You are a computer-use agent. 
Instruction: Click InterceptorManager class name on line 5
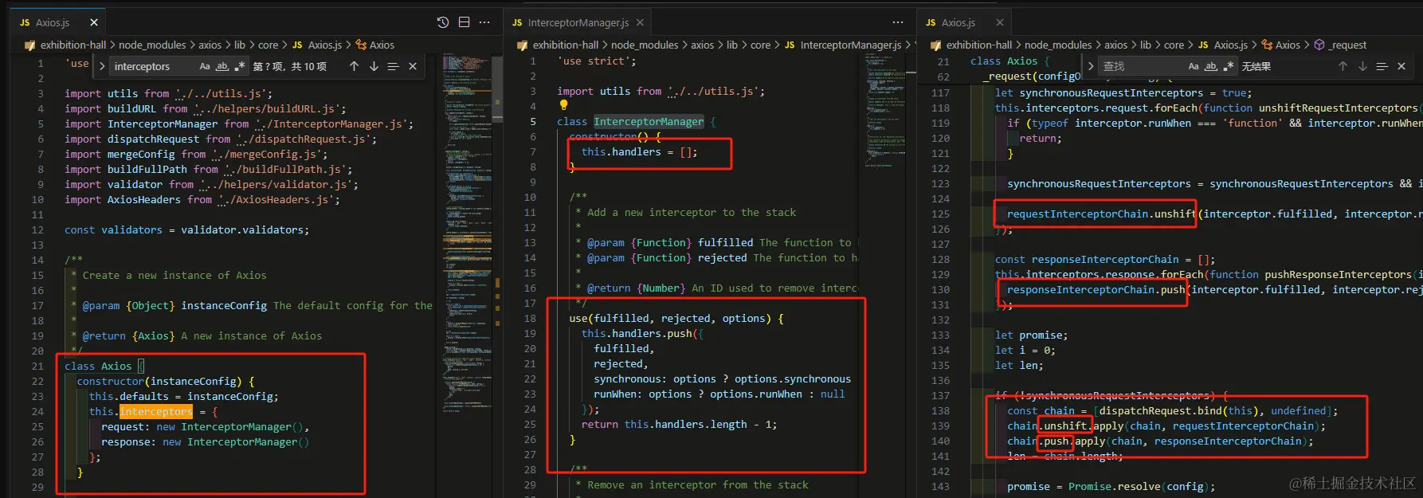(649, 121)
